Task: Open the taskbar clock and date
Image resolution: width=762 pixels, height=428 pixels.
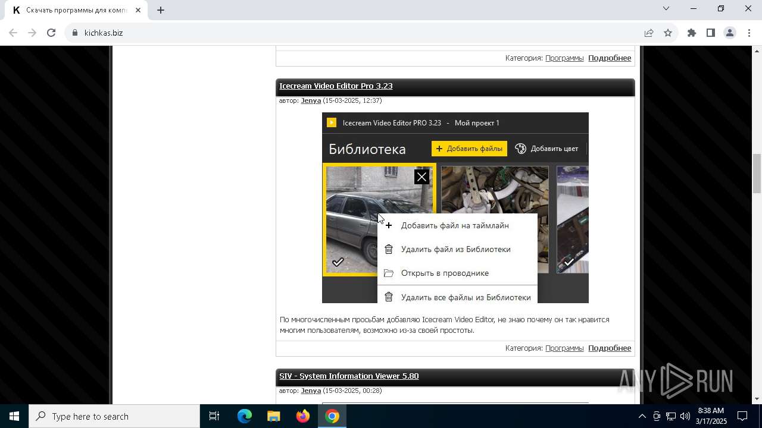Action: pyautogui.click(x=711, y=416)
